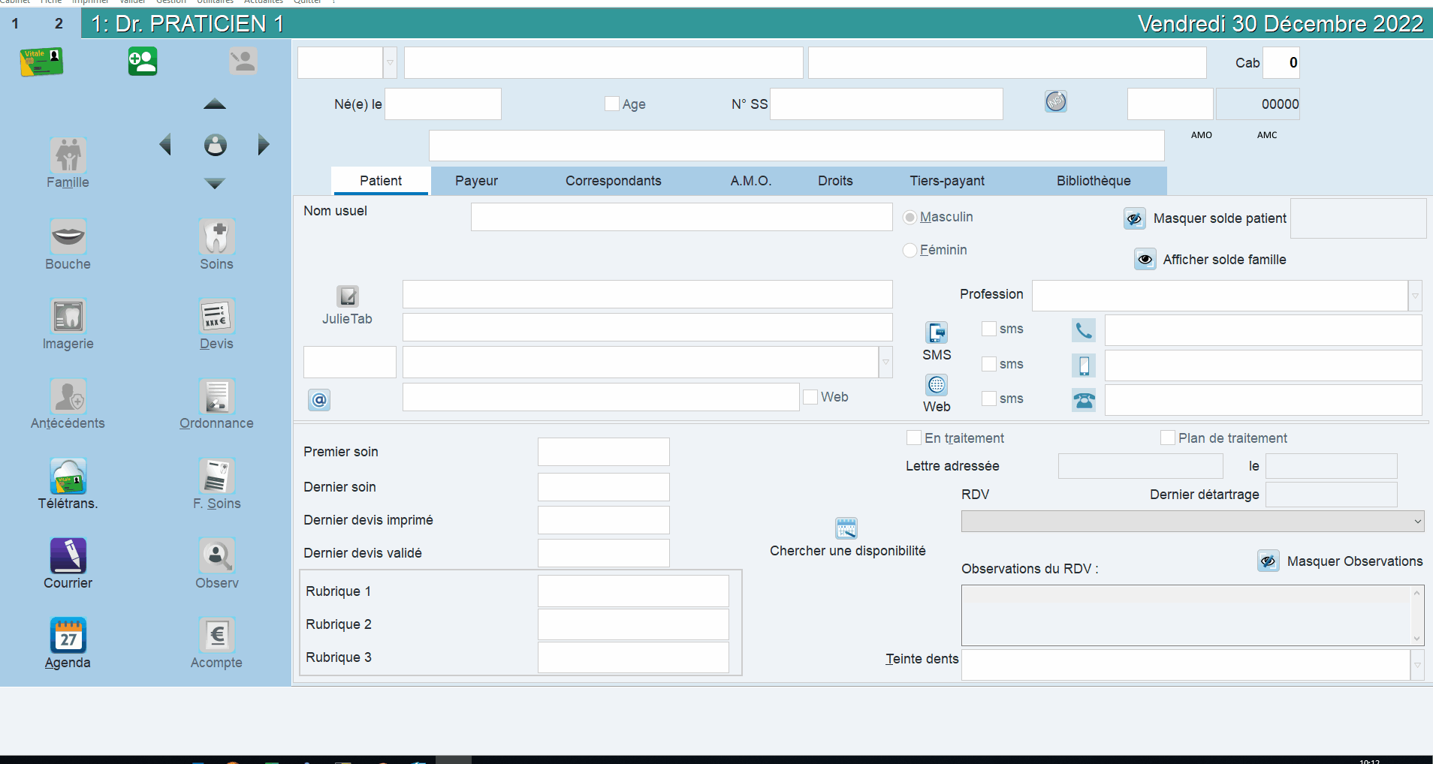Select the Féminin radio button
This screenshot has width=1433, height=764.
click(910, 250)
